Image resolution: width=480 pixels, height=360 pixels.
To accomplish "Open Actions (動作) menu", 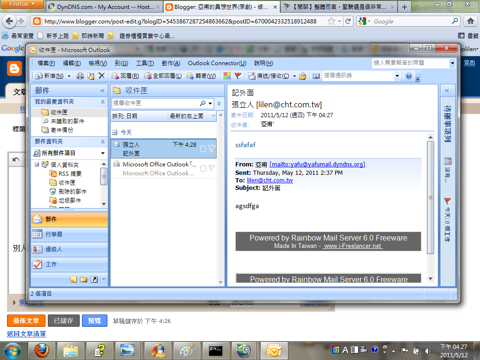I will [x=171, y=63].
